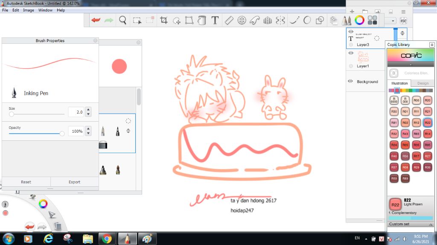Toggle the lock circle on Layer1
Screen dimensions: 437x245
pos(351,66)
